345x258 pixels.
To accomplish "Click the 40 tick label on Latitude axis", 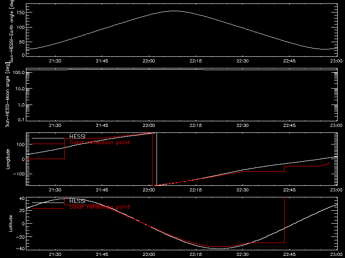I will point(22,199).
